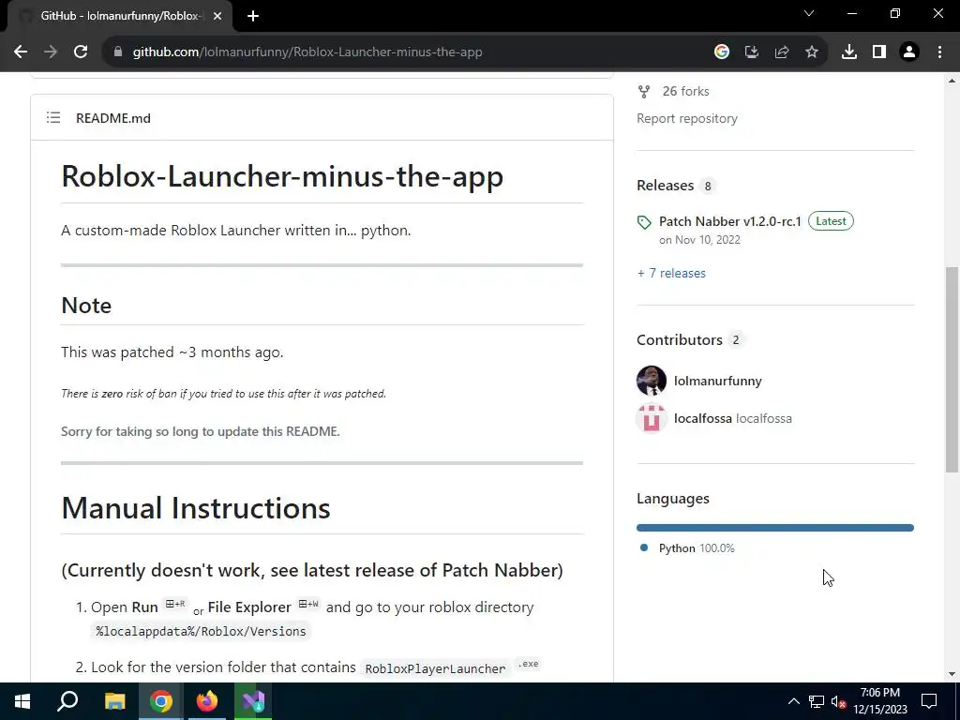Click localfossa contributor avatar
960x720 pixels.
pos(652,419)
